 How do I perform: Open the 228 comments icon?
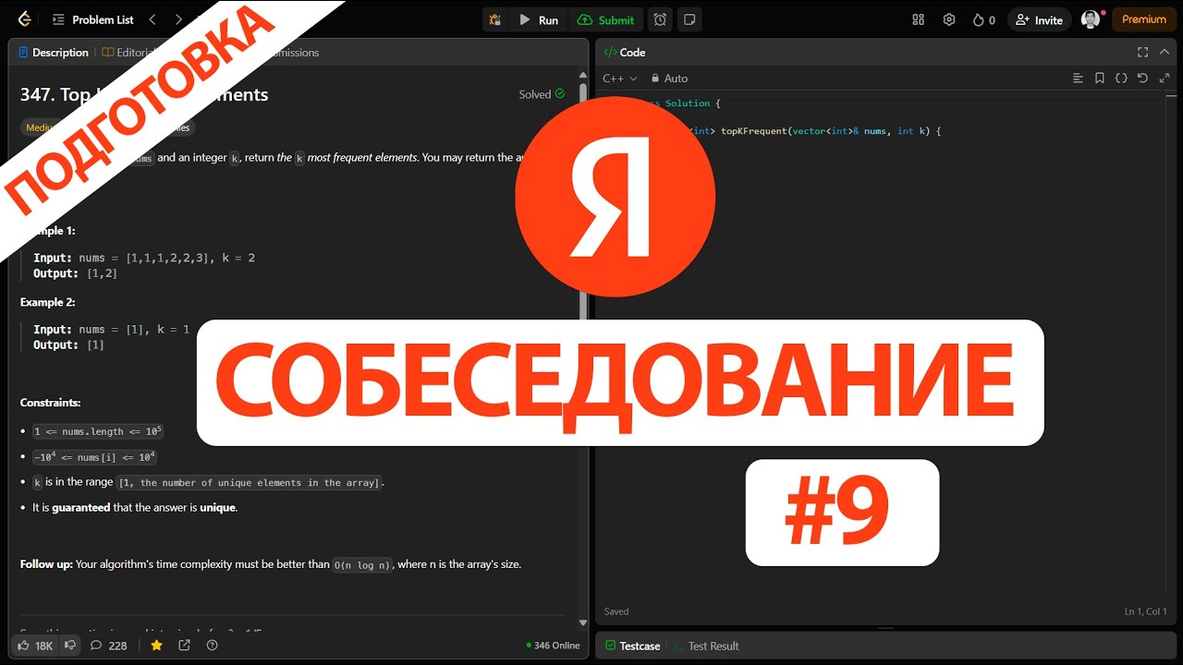click(x=108, y=646)
